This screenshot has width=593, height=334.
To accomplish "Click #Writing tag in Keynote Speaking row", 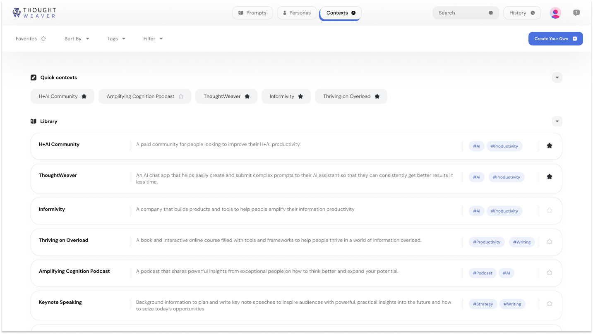I will [x=512, y=304].
